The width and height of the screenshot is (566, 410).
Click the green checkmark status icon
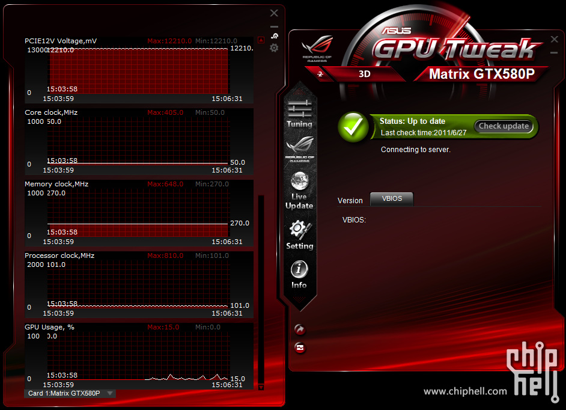(353, 126)
